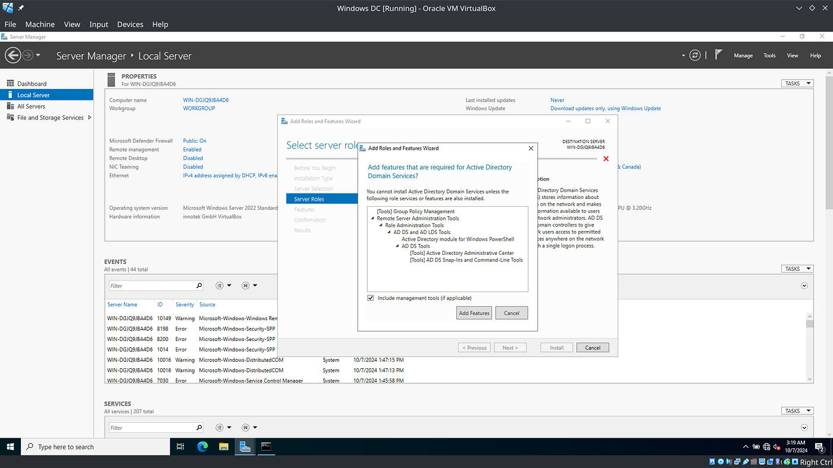The image size is (833, 468).
Task: Click the Server Manager taskbar icon
Action: point(245,447)
